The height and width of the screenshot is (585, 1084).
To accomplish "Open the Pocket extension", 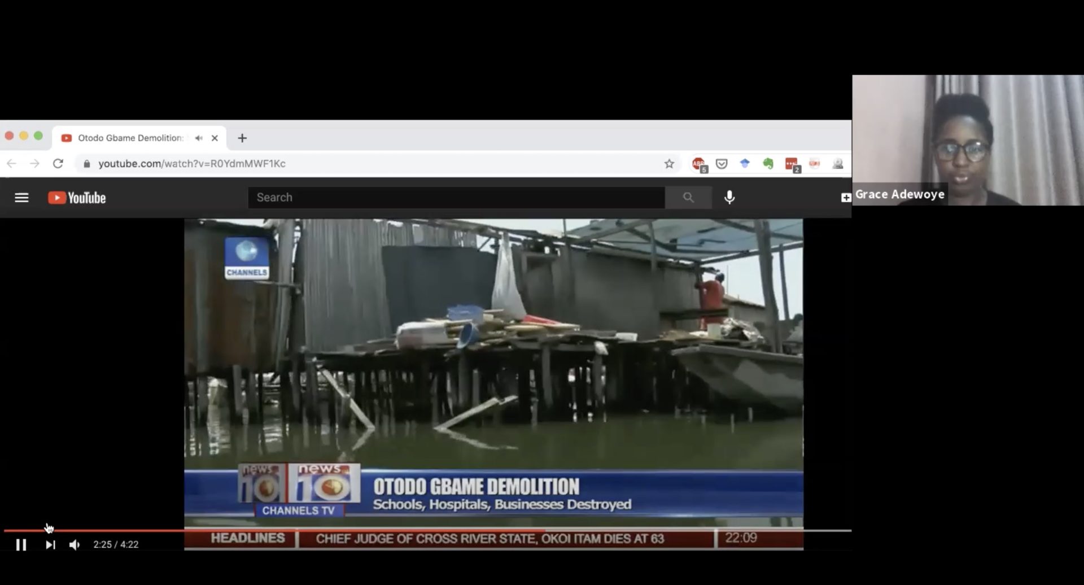I will coord(722,164).
